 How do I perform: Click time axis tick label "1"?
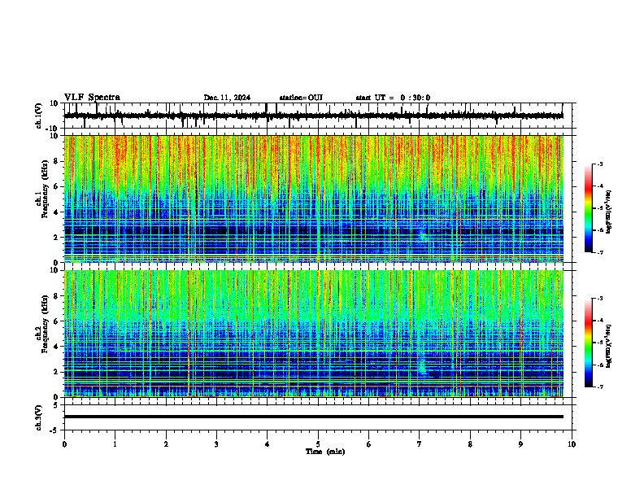click(115, 444)
